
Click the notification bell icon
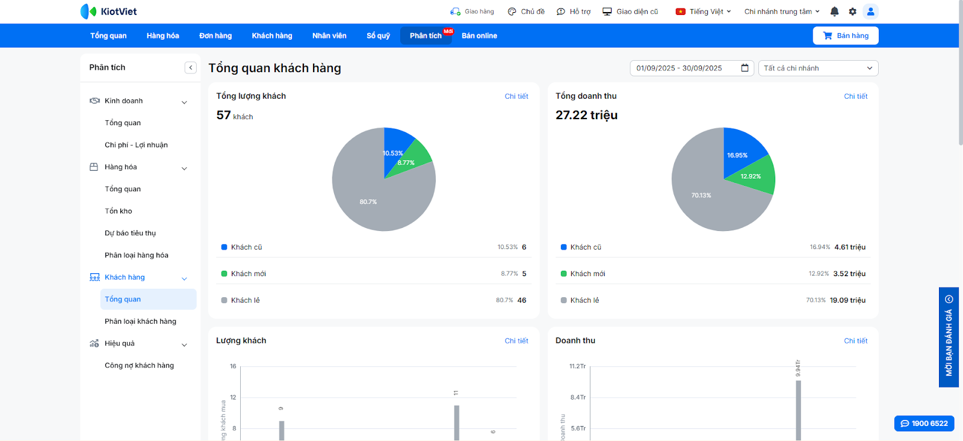[834, 11]
